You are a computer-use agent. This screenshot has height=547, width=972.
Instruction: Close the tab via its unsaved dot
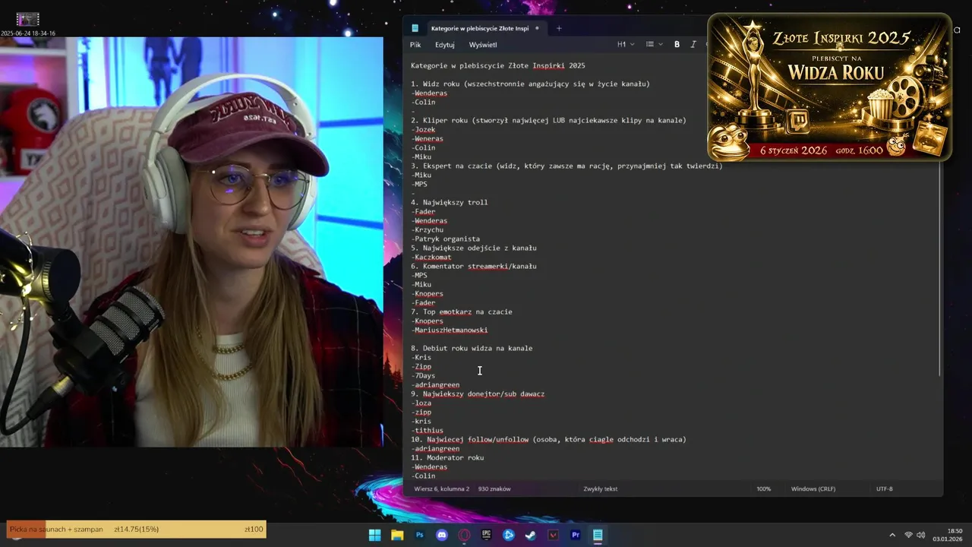(537, 28)
